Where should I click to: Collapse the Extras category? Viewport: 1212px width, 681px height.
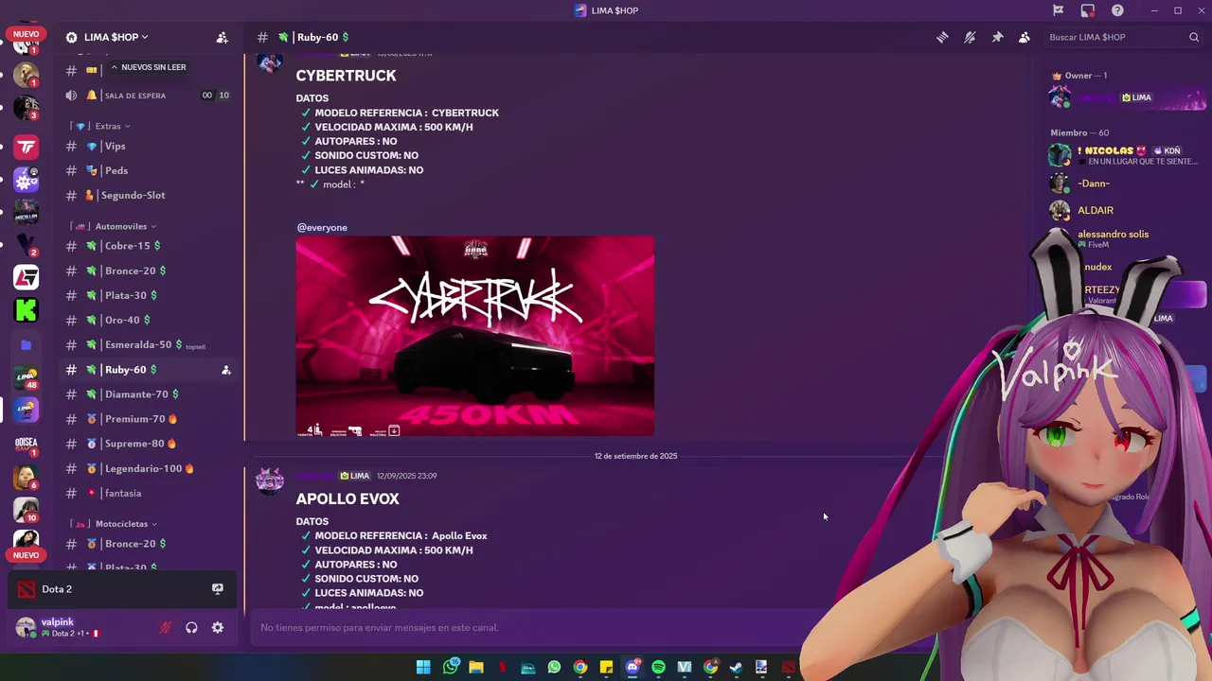pyautogui.click(x=102, y=126)
